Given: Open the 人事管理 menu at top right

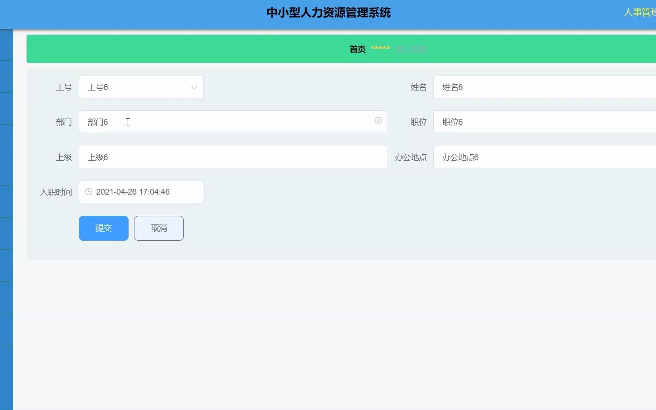Looking at the screenshot, I should click(x=640, y=12).
